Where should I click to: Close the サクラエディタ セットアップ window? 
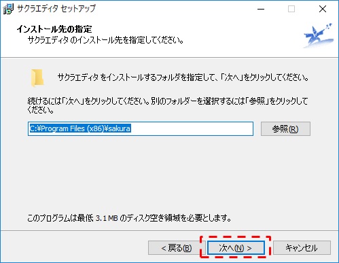click(323, 9)
